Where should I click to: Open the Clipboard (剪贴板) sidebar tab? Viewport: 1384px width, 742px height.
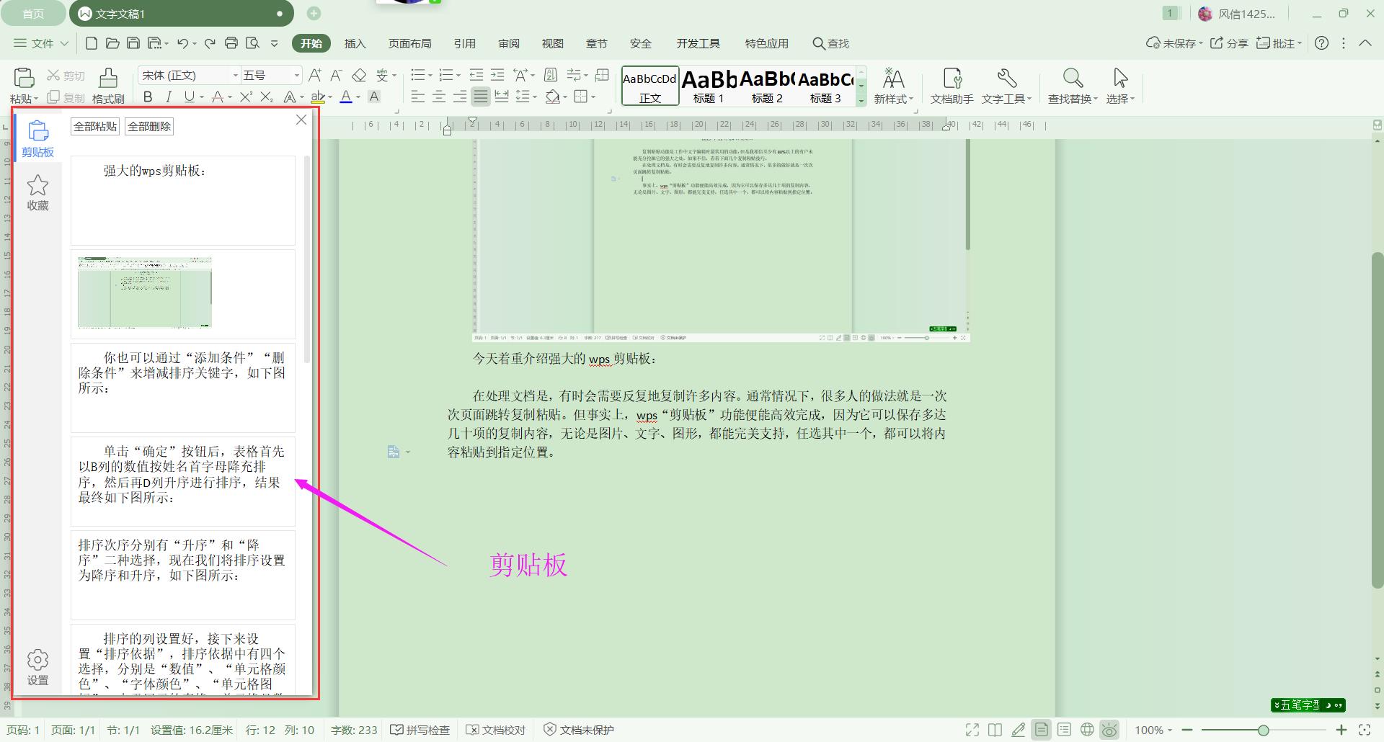pyautogui.click(x=37, y=138)
